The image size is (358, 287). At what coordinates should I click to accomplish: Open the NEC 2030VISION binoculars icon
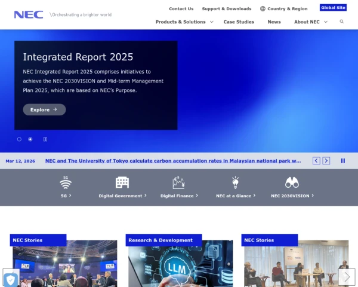pos(292,182)
